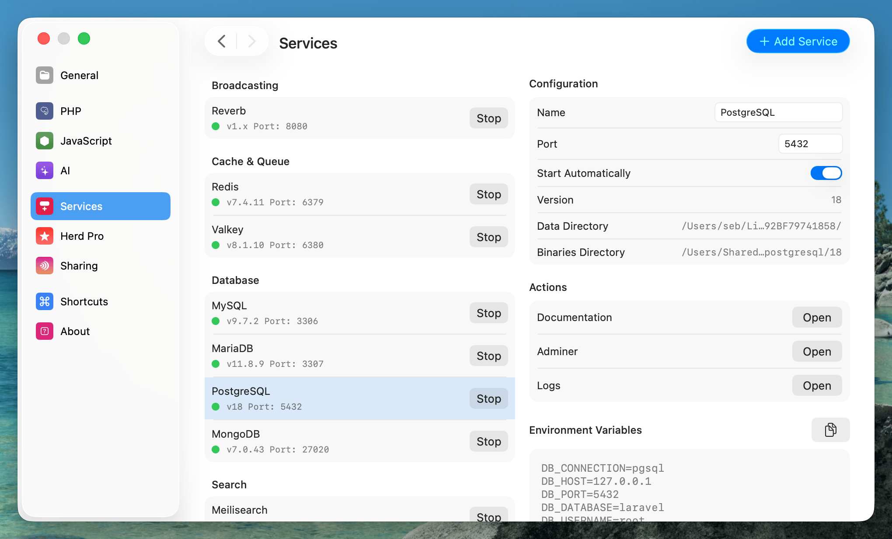Screen dimensions: 892x539
Task: Click Add Service button
Action: coord(798,41)
